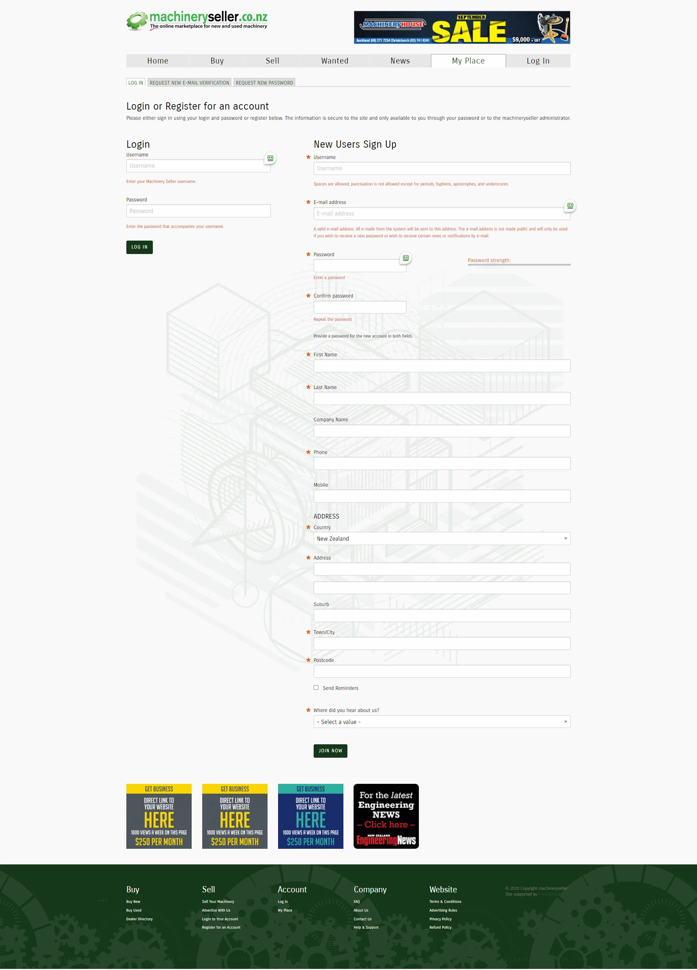Click the machineryseller.co.nz gear logo
The height and width of the screenshot is (970, 697).
137,21
